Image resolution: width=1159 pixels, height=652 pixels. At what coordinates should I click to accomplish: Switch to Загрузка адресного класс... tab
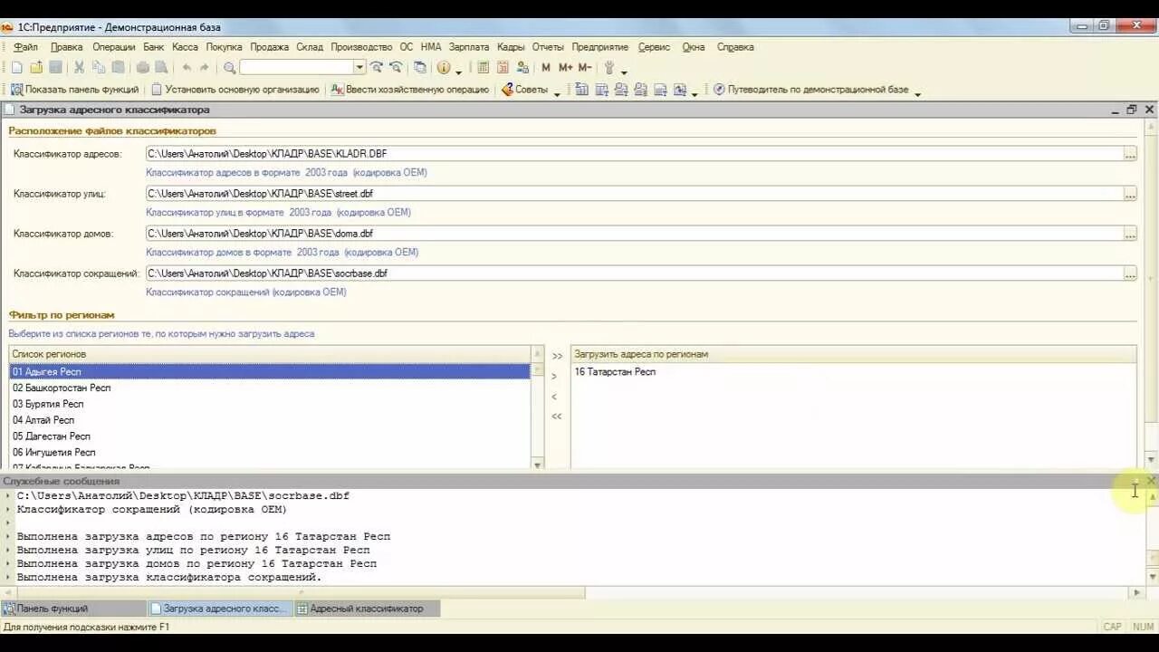point(220,609)
